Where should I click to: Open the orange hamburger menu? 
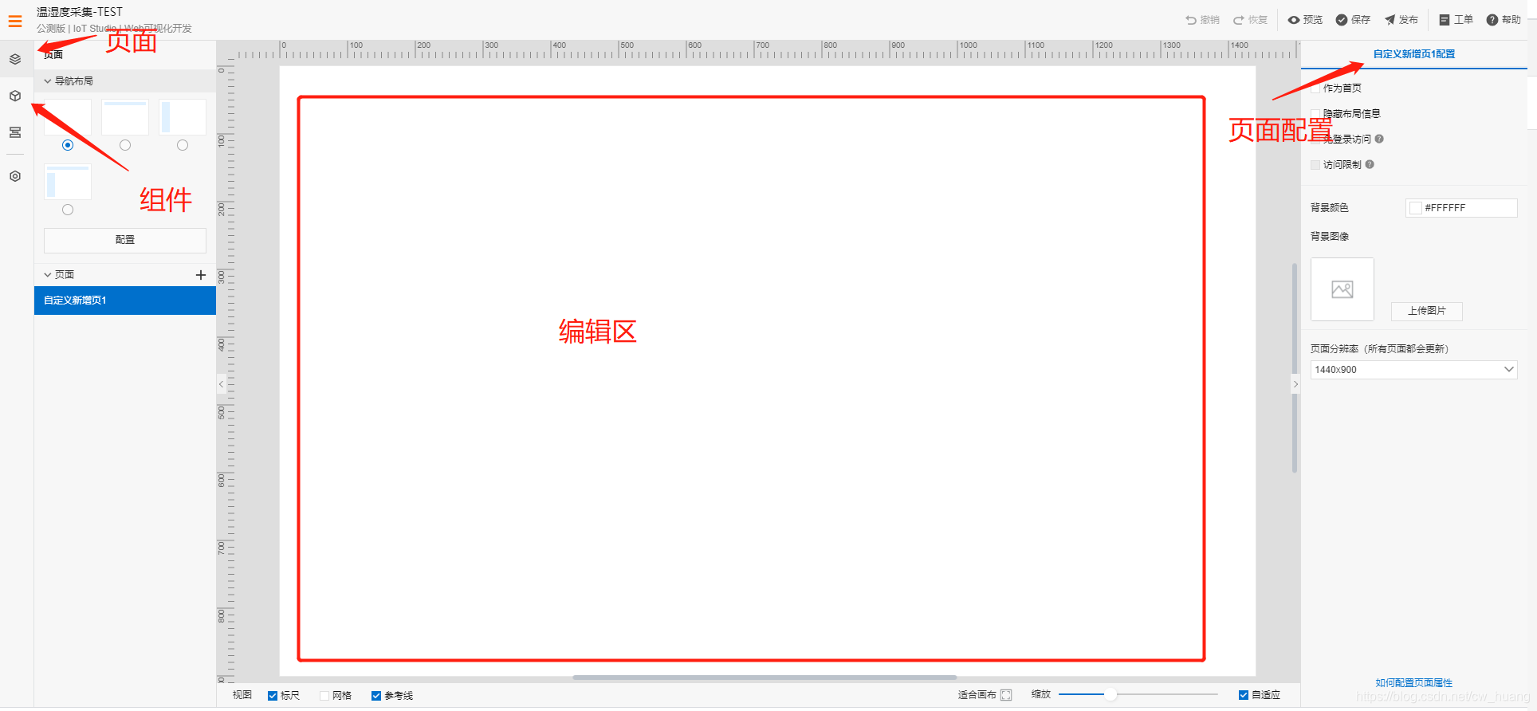pyautogui.click(x=15, y=22)
